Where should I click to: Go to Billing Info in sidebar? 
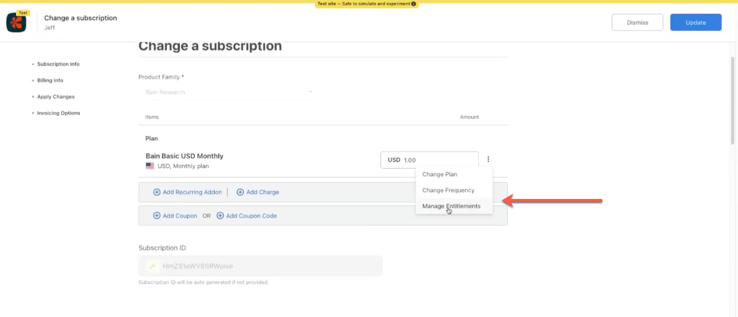50,80
